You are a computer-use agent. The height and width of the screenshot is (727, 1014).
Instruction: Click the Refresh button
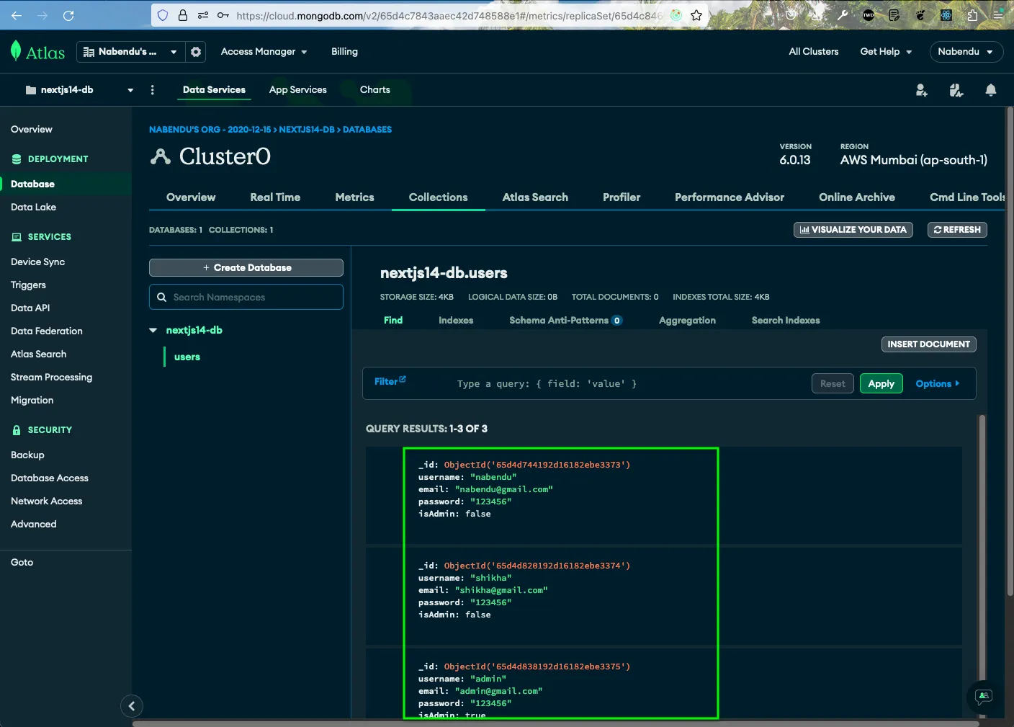click(x=957, y=230)
